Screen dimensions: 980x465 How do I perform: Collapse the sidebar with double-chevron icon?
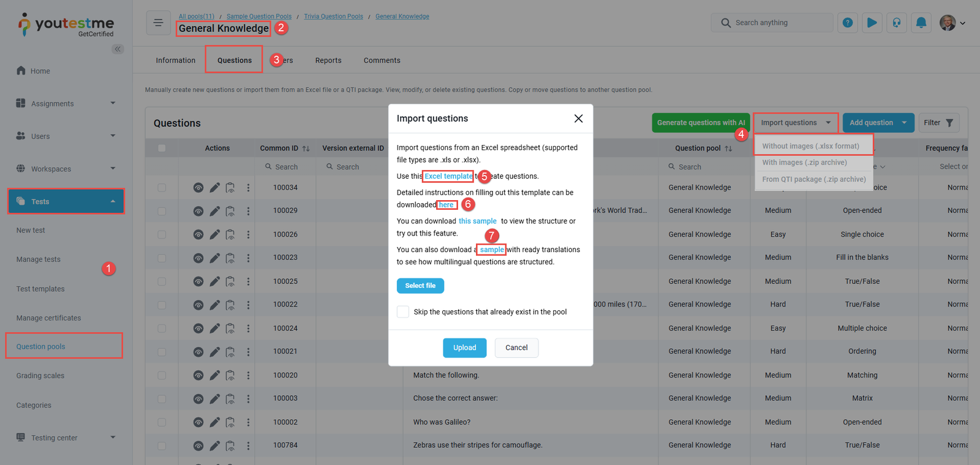[x=118, y=49]
